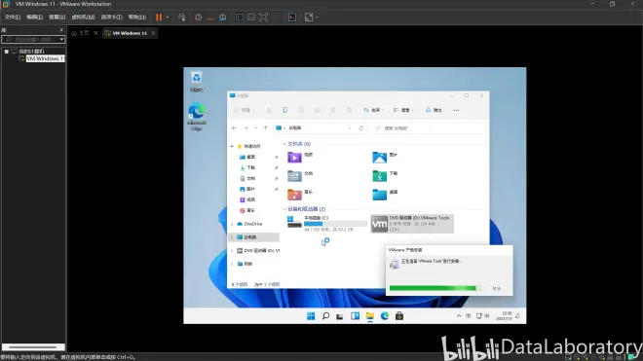Open the stretch display dropdown arrow
Screen dimensions: 643x361
(317, 18)
